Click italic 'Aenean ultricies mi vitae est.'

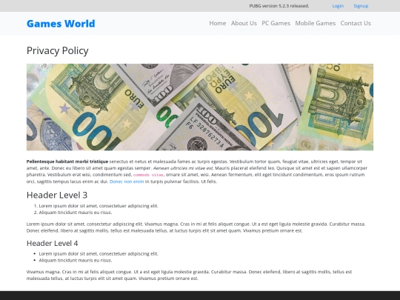183,168
